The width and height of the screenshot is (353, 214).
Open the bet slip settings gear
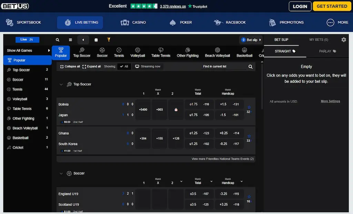344,40
